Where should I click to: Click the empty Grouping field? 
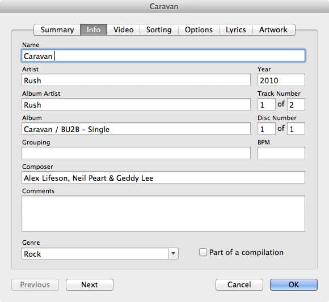click(x=136, y=153)
